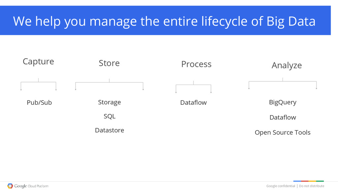This screenshot has width=338, height=190.
Task: Click the bracket connector under Analyze
Action: click(x=283, y=83)
